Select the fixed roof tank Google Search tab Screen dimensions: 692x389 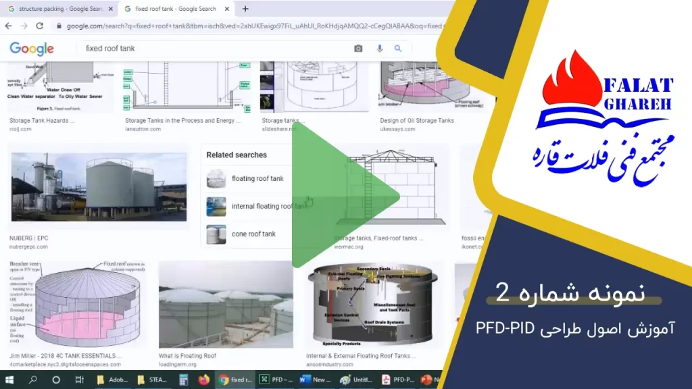click(175, 9)
